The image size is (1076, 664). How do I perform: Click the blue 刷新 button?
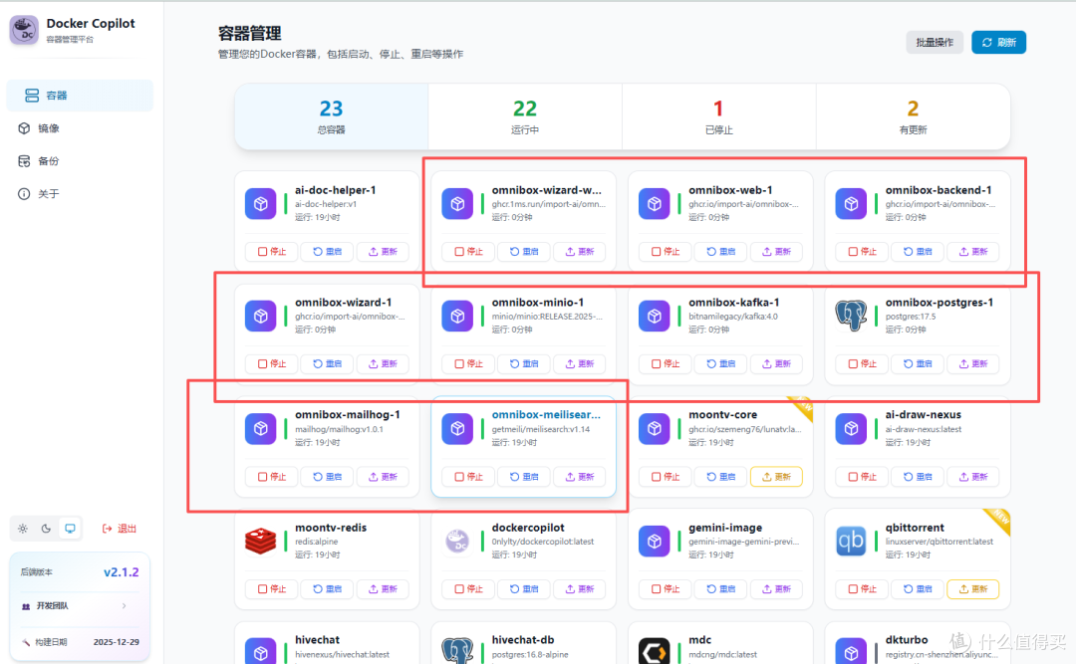point(998,42)
